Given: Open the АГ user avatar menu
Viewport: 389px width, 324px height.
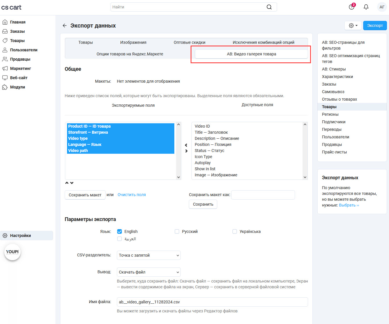Looking at the screenshot, I should 382,7.
